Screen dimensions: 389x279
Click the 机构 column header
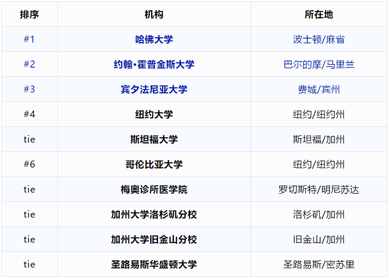[x=154, y=14]
